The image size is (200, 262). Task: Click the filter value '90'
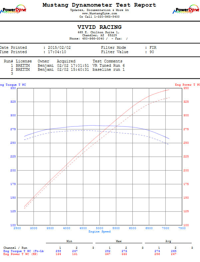152,52
